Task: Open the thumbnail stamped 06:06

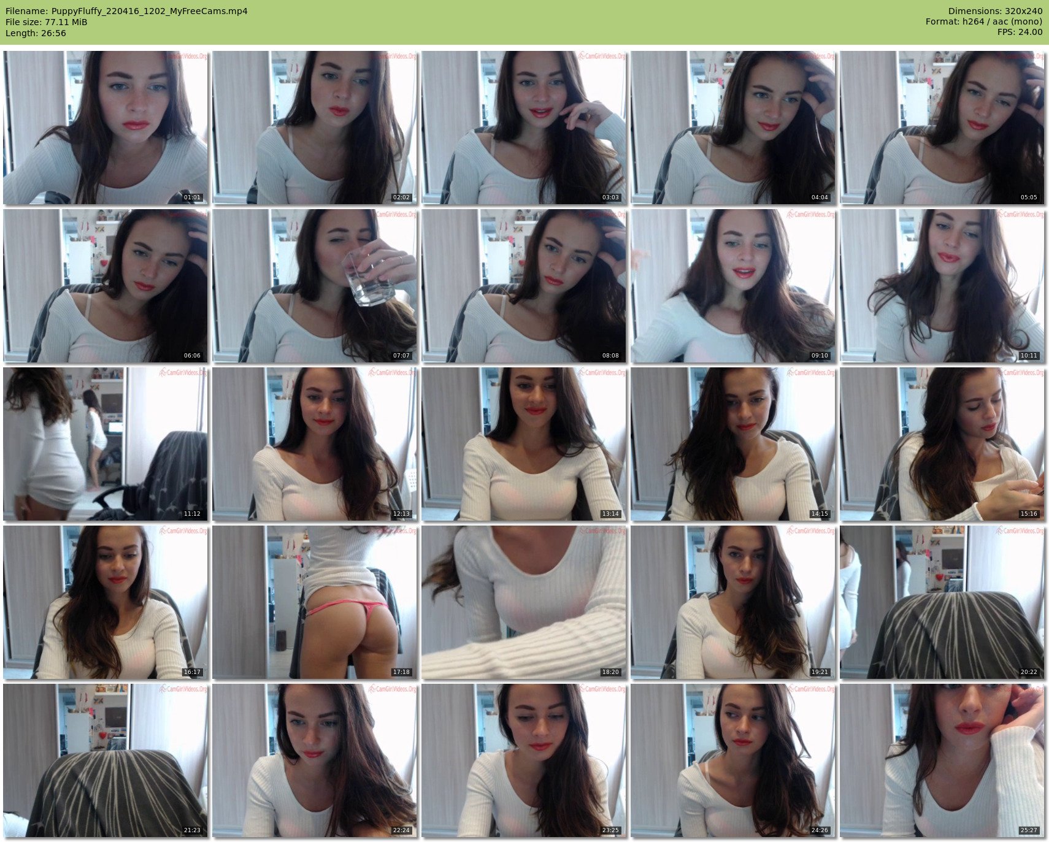Action: coord(106,286)
